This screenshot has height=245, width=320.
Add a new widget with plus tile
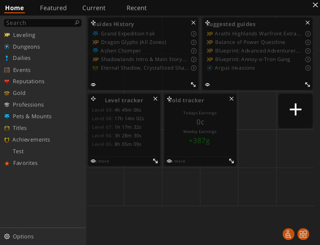coord(296,111)
